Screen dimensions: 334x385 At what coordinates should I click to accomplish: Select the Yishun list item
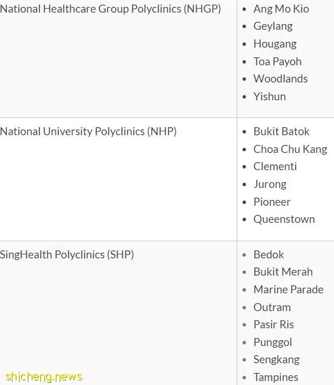pyautogui.click(x=269, y=96)
